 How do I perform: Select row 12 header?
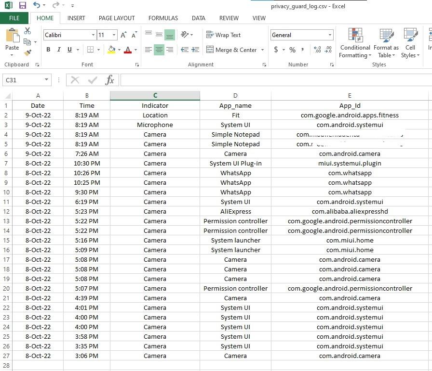(x=6, y=212)
